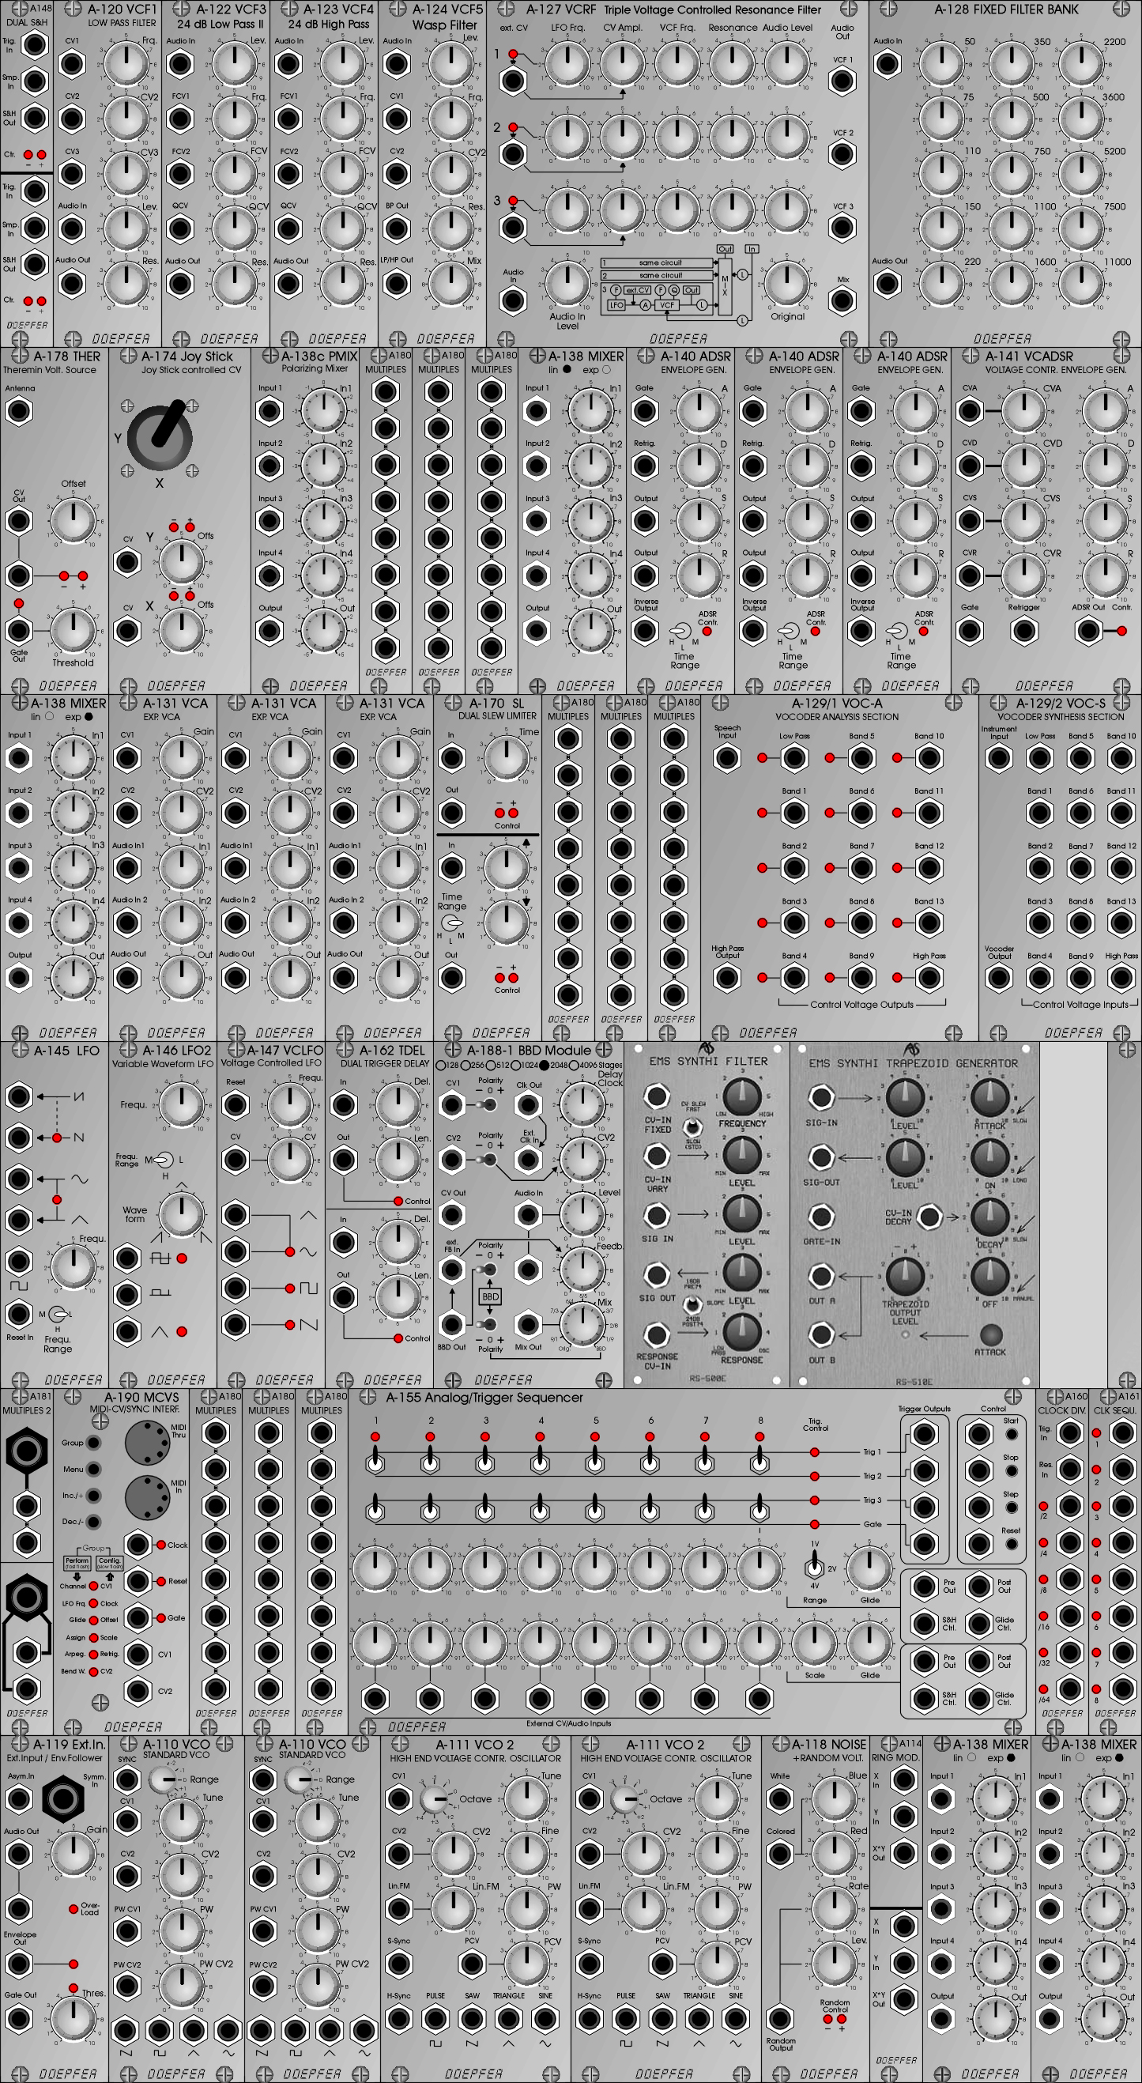Flip the Frequ. Range switch on A-146 LFO2
The width and height of the screenshot is (1142, 2083).
coord(164,1160)
